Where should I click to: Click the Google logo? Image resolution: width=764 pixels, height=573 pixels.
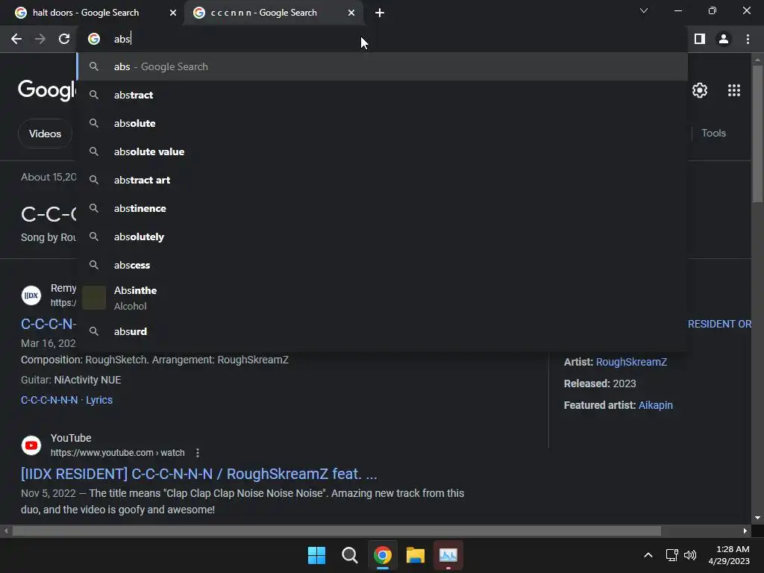click(47, 90)
